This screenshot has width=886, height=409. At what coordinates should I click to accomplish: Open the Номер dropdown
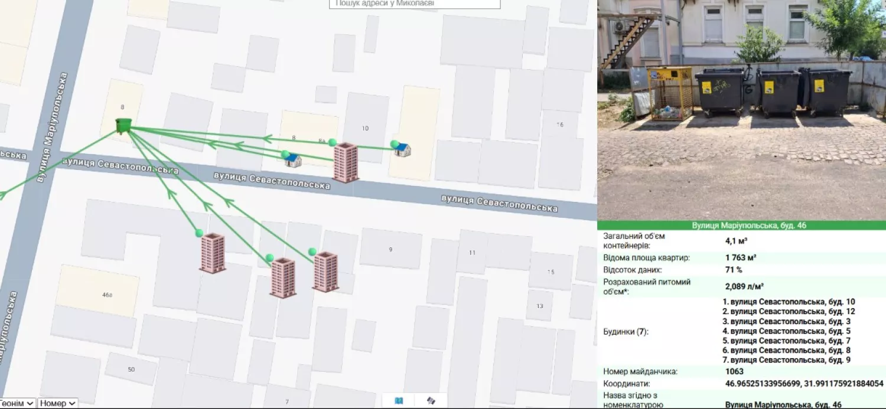pyautogui.click(x=57, y=403)
